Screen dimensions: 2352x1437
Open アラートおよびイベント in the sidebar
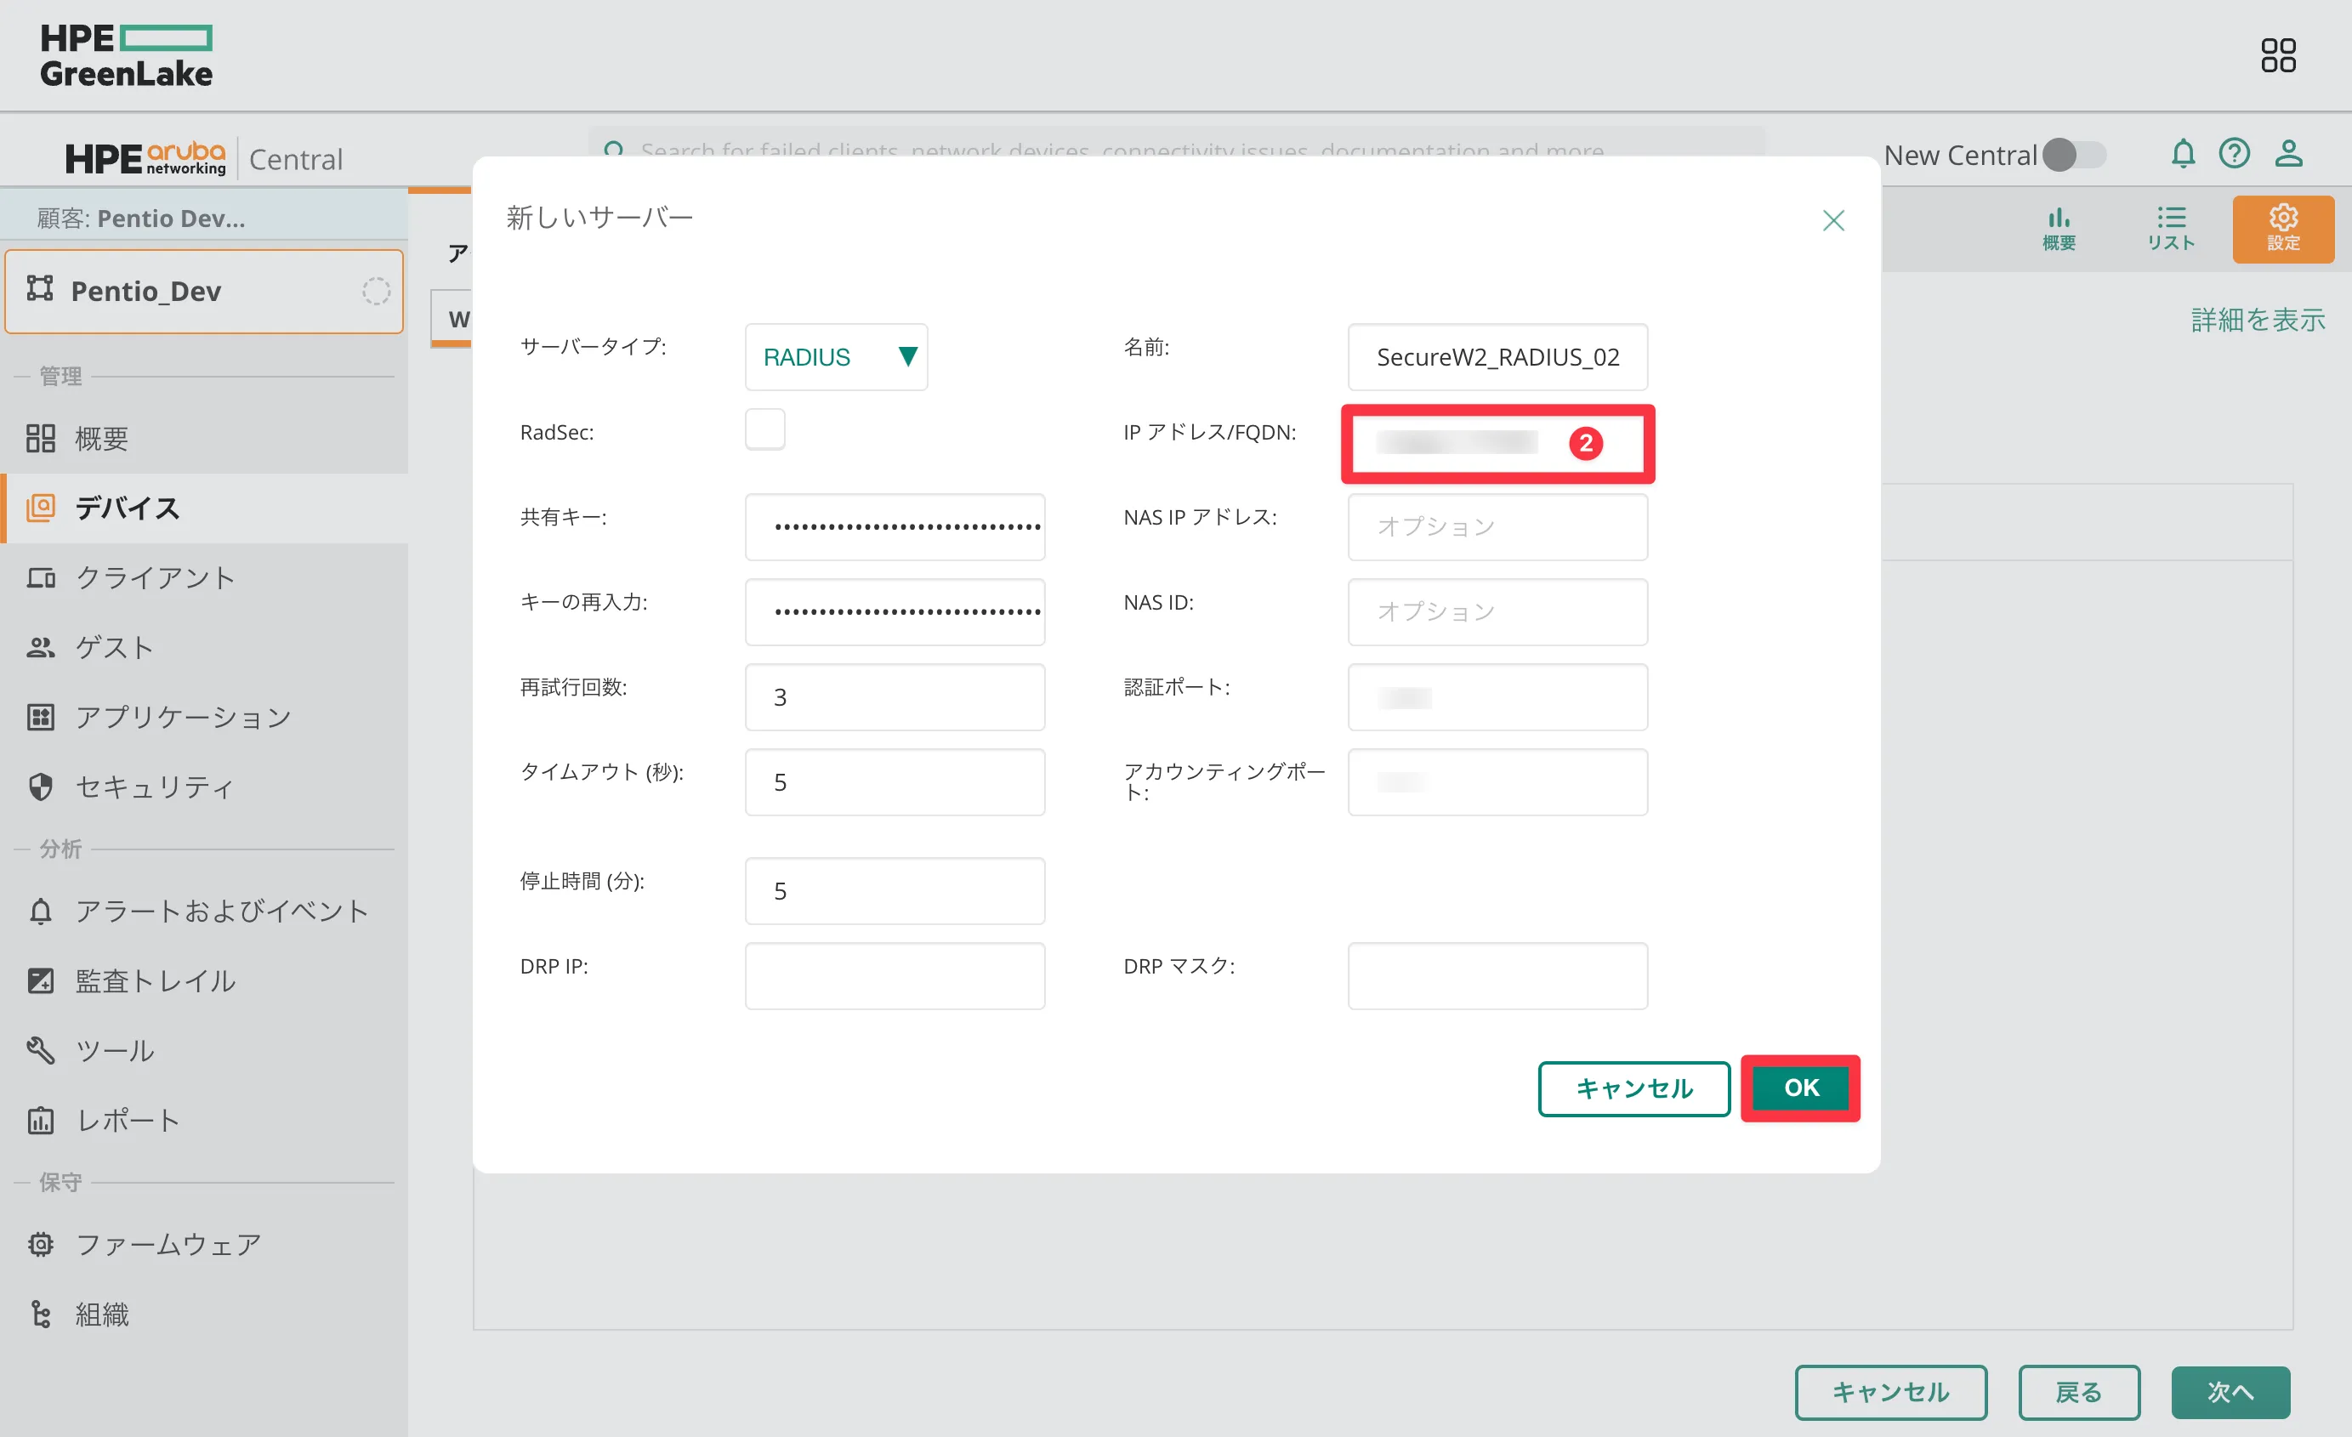pos(221,911)
